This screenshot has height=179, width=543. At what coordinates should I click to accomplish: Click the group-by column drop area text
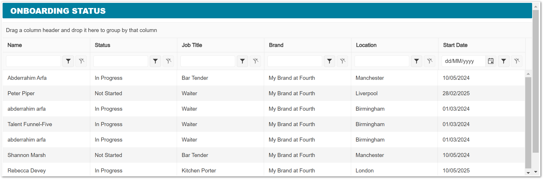tap(81, 30)
